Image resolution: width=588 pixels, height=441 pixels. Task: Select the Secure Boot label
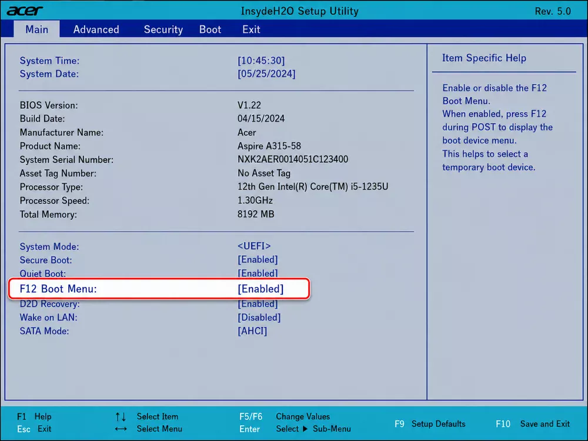click(46, 260)
